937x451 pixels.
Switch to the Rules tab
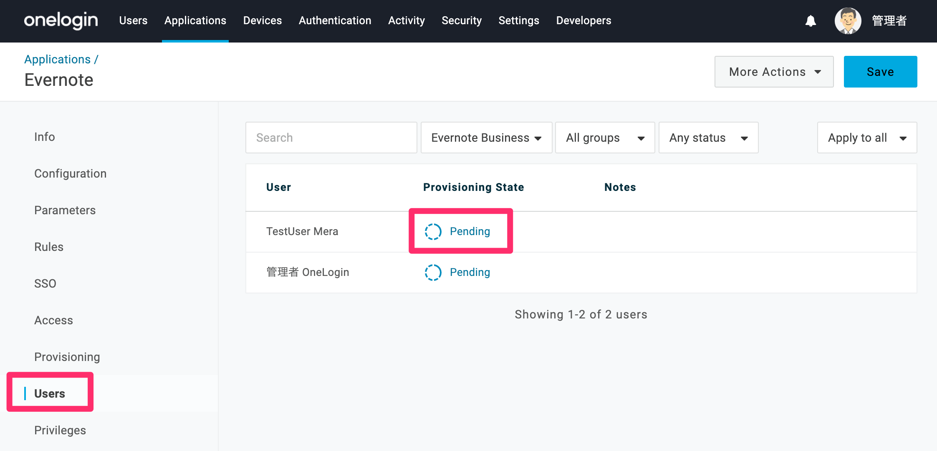49,247
